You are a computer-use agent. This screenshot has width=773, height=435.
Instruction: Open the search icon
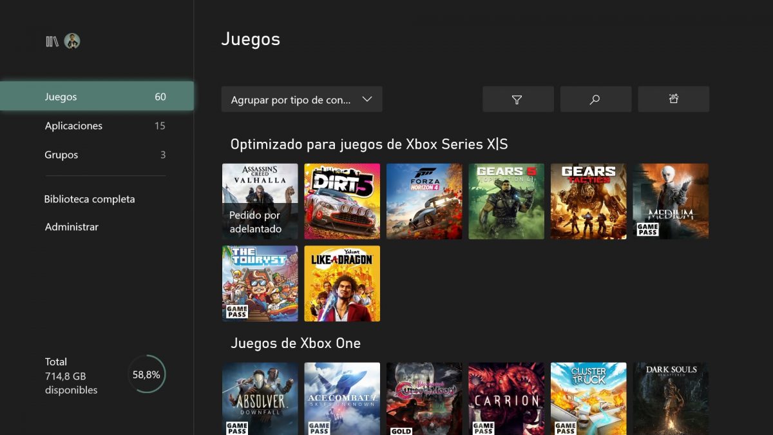595,99
